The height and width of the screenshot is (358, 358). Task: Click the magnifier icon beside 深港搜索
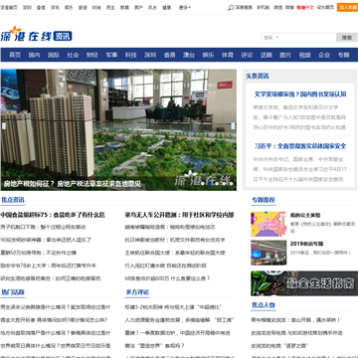(x=231, y=8)
